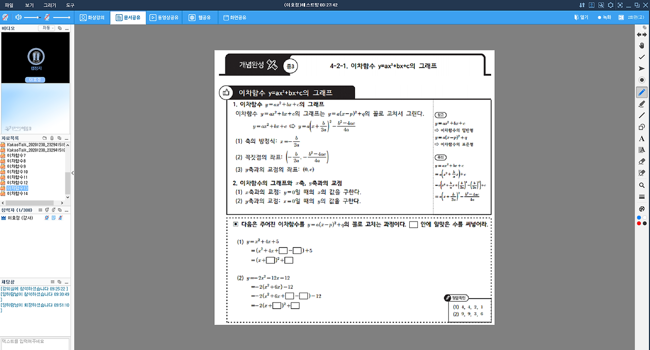Screen dimensions: 650x350
Task: Detach the 비디오 panel window
Action: (x=60, y=28)
